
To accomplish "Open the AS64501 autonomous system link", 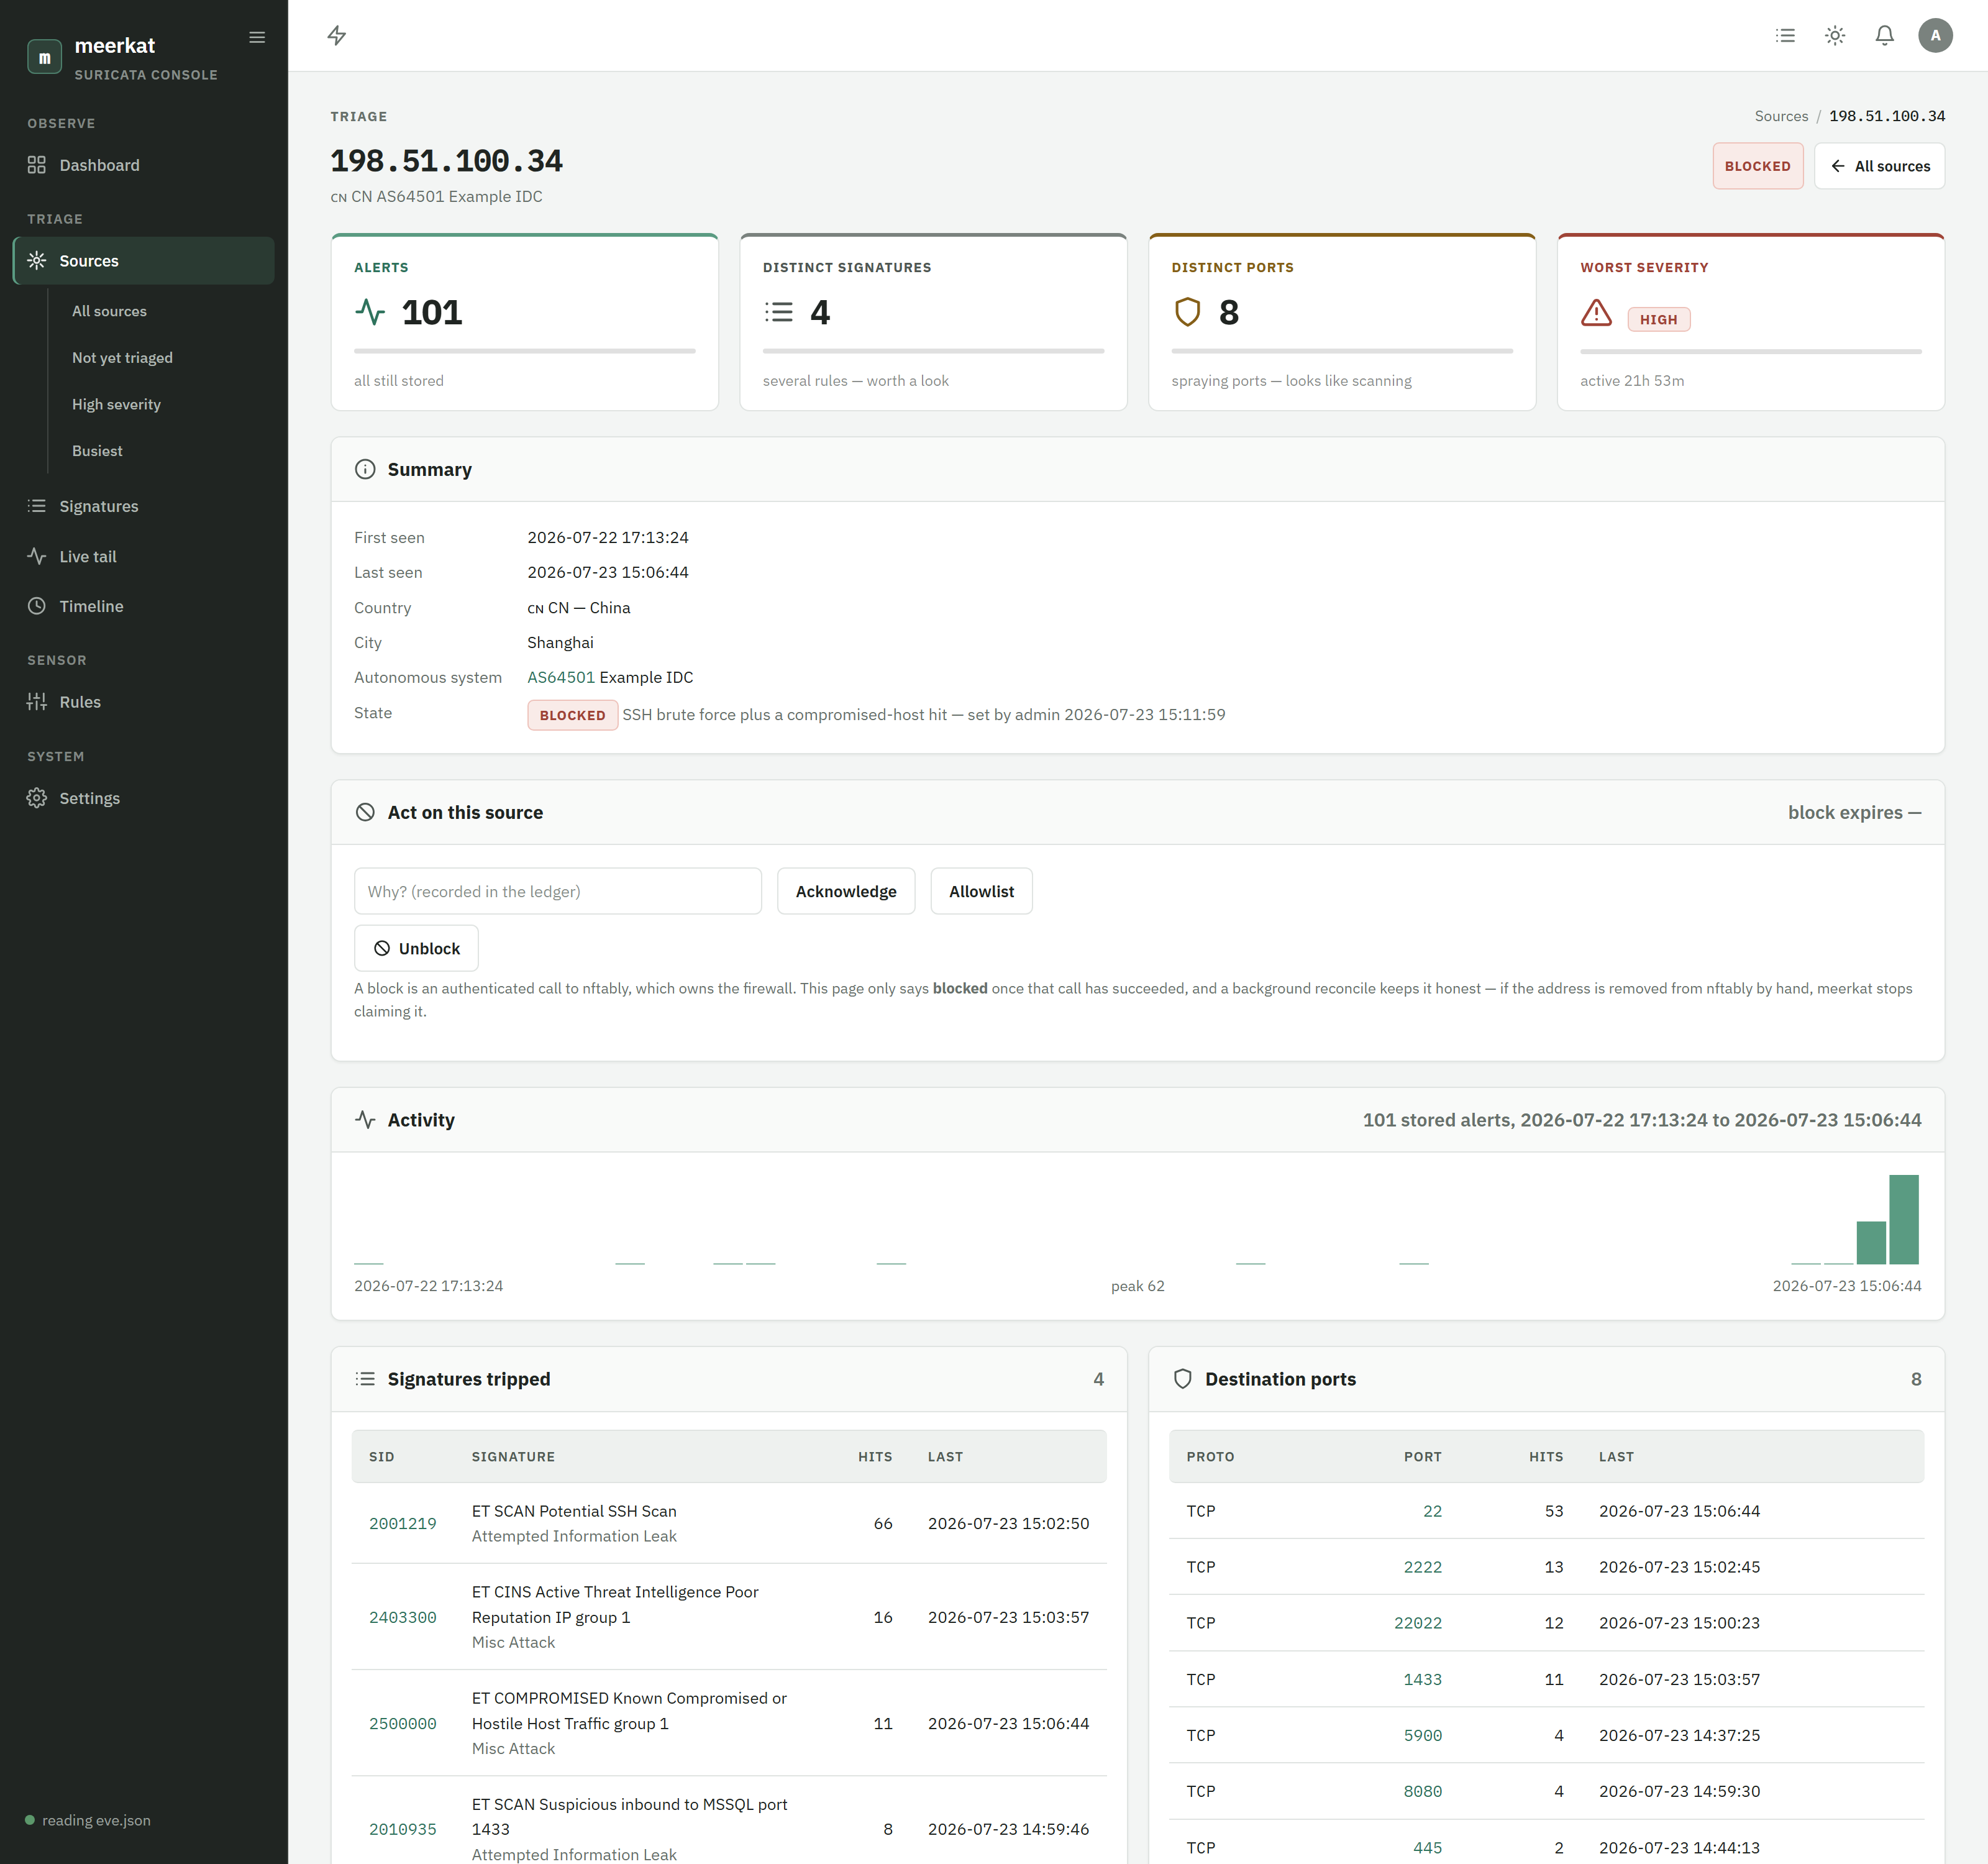I will (x=561, y=677).
